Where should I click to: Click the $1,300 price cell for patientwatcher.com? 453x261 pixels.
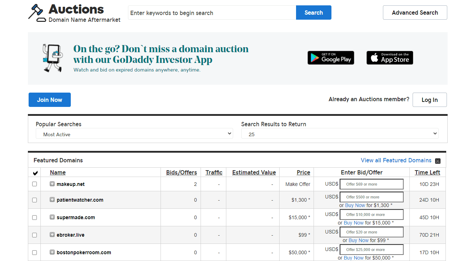pyautogui.click(x=301, y=200)
